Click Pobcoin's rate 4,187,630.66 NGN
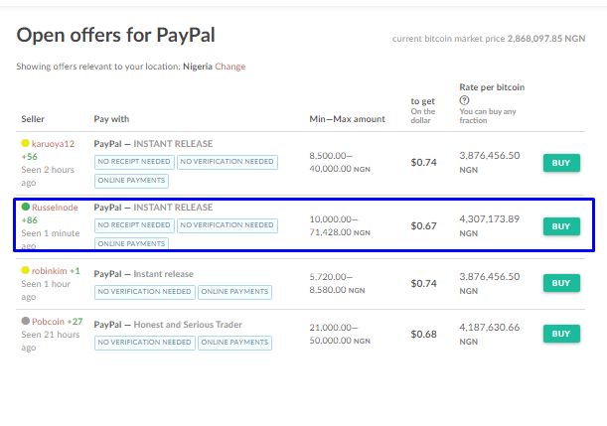This screenshot has height=426, width=607. tap(490, 334)
